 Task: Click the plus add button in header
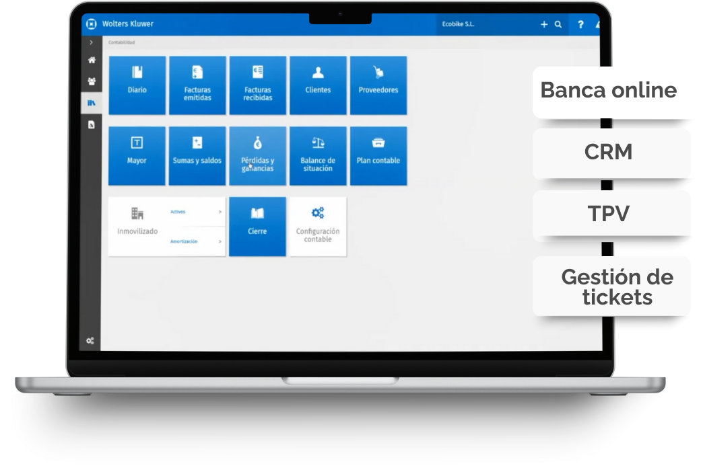[544, 24]
